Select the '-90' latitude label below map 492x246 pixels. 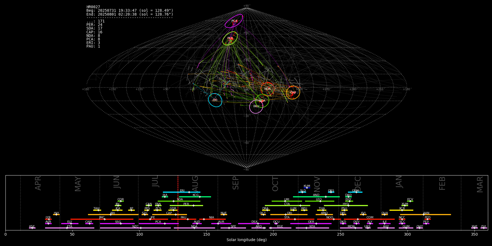pos(247,169)
